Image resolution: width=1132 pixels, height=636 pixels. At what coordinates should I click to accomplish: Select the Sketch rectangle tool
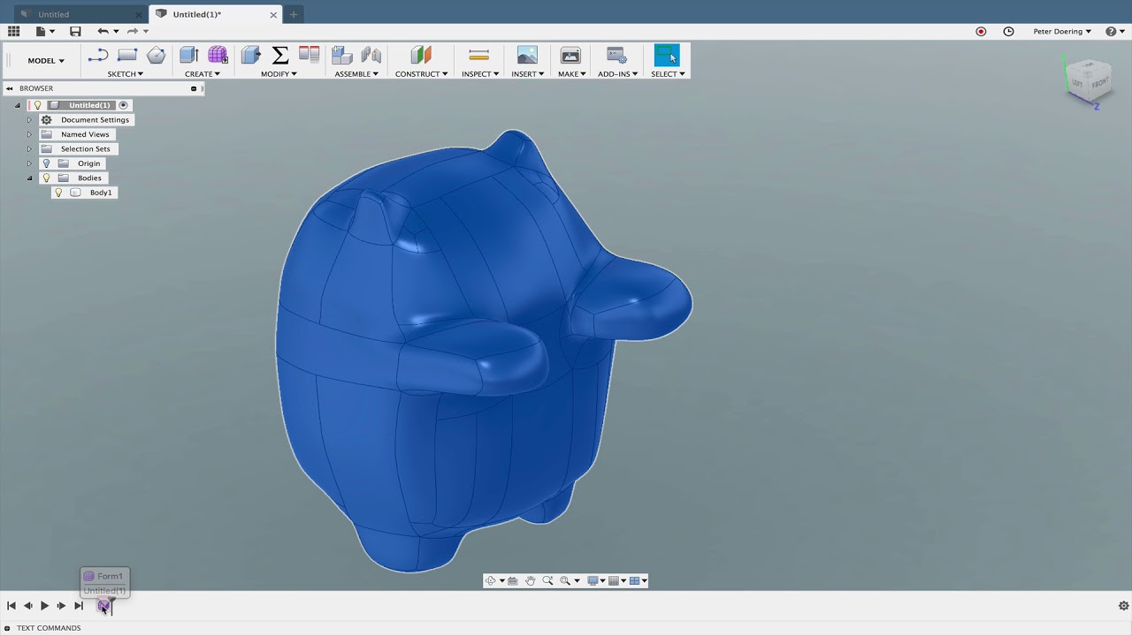point(127,55)
